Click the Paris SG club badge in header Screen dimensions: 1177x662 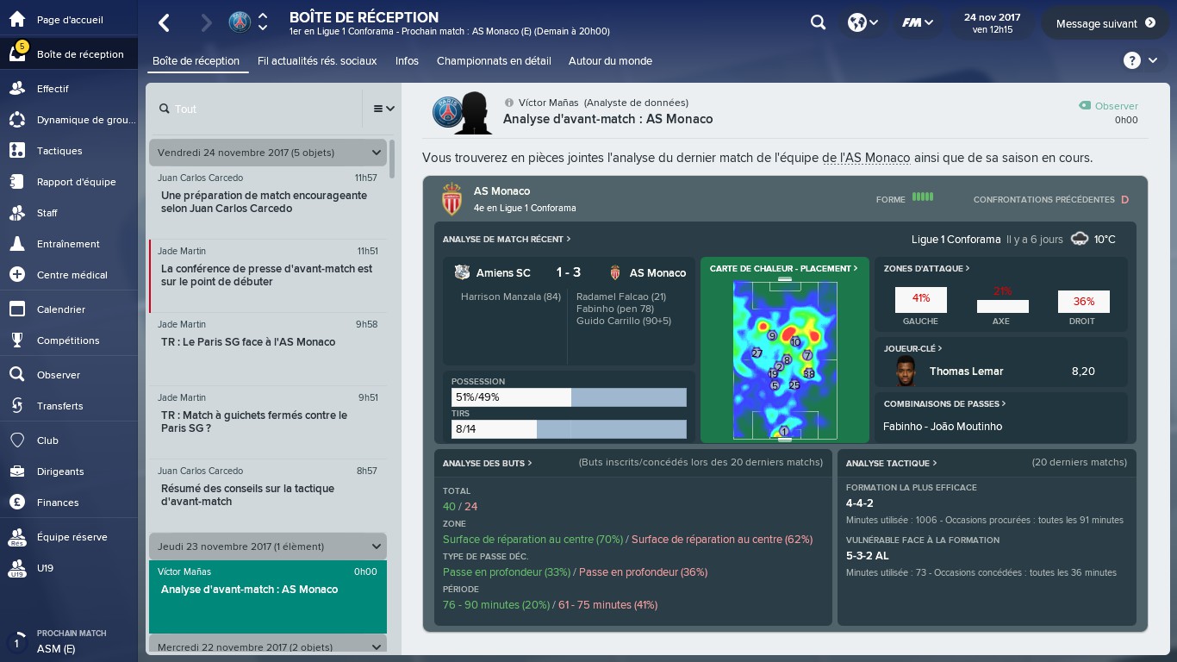(240, 23)
